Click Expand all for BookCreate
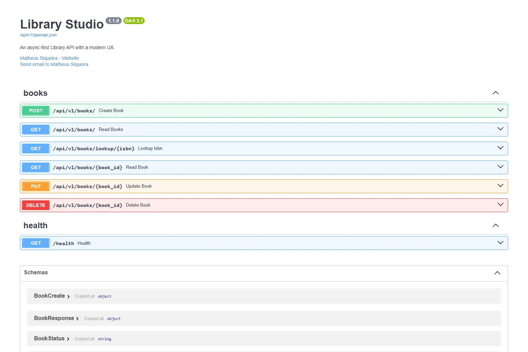The image size is (528, 352). [85, 296]
